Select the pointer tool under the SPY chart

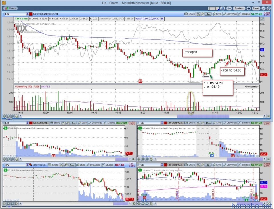(17, 203)
